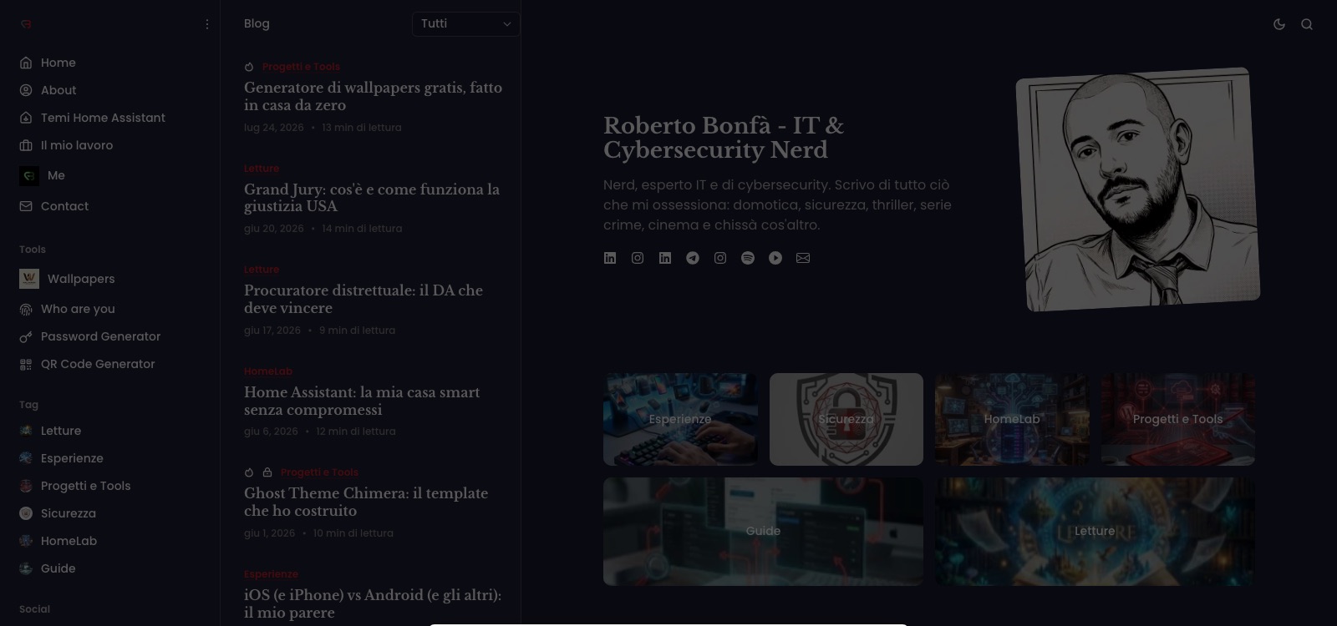
Task: Click the Social section header in sidebar
Action: pos(35,609)
